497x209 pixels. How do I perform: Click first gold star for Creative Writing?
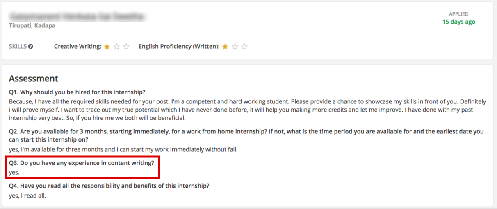pyautogui.click(x=107, y=47)
